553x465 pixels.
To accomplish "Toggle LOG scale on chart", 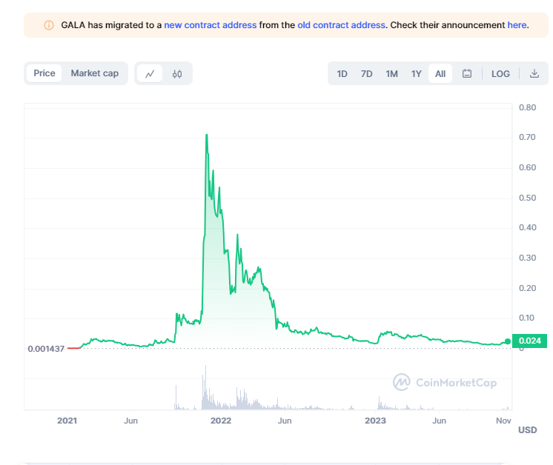I will [x=500, y=73].
